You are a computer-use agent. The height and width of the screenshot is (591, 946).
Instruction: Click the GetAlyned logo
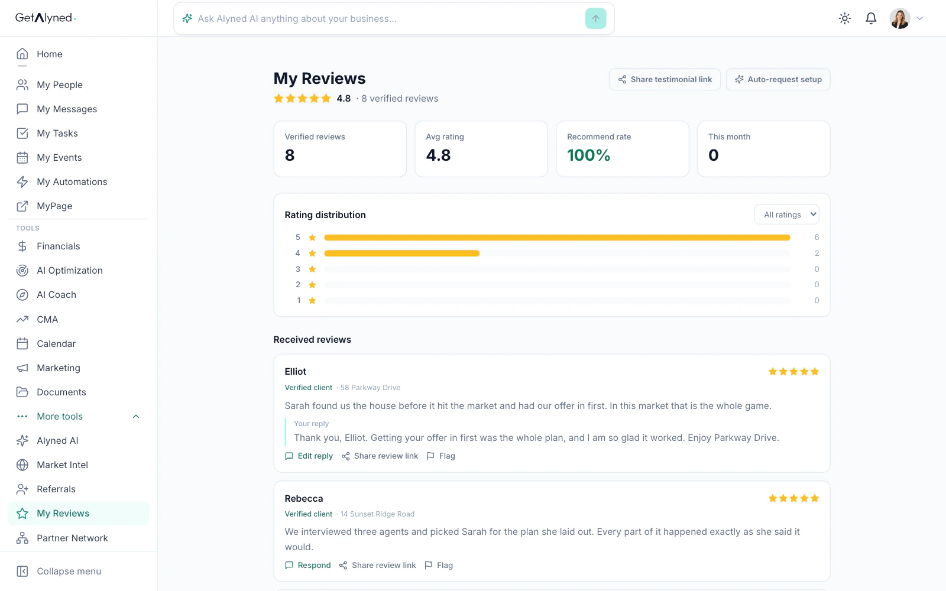click(x=46, y=18)
